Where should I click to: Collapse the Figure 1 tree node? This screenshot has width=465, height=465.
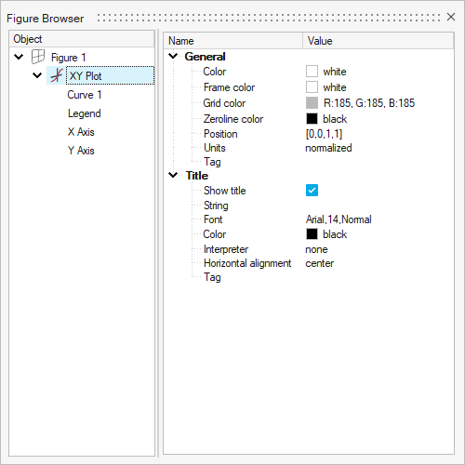tap(19, 57)
